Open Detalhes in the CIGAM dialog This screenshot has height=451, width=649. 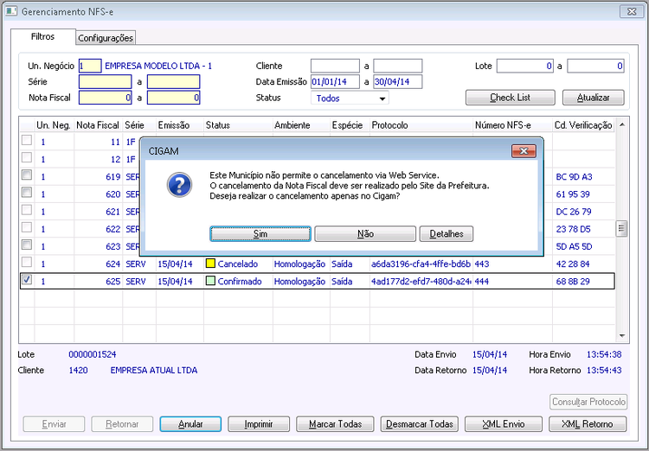447,233
